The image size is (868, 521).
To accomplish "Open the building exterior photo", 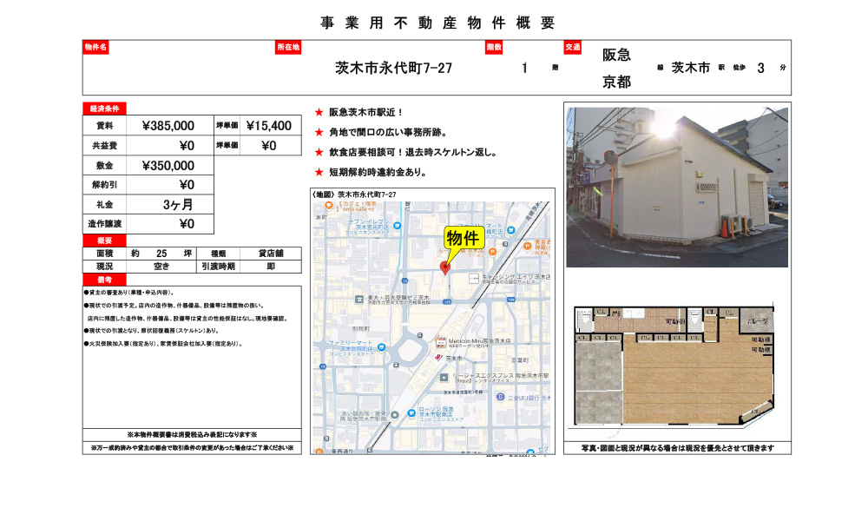I will pyautogui.click(x=677, y=187).
